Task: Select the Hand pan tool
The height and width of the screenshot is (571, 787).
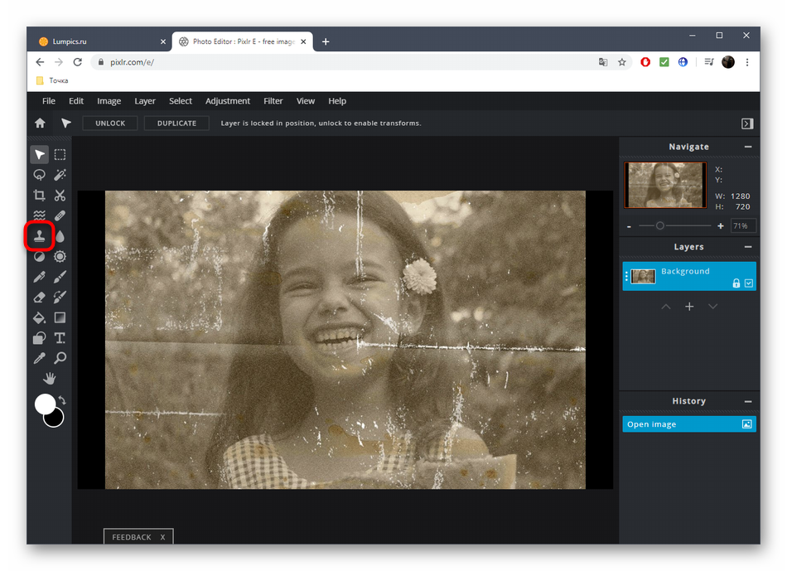Action: tap(50, 379)
